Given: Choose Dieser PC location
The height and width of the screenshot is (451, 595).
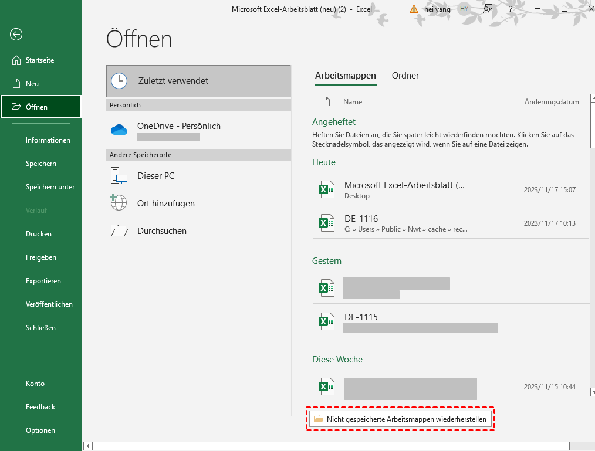Looking at the screenshot, I should tap(198, 175).
